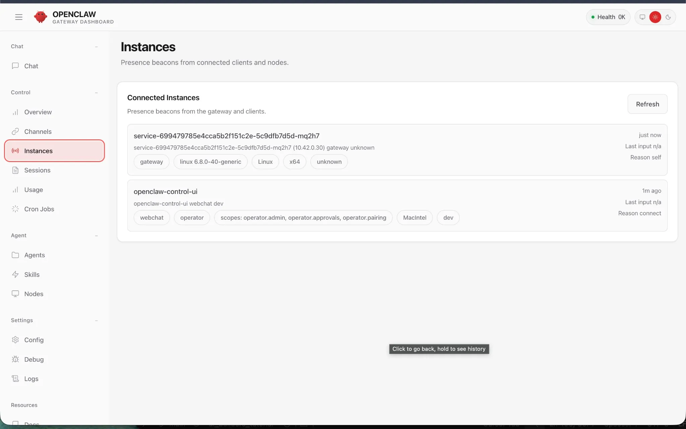Click the Skills lightning bolt icon
This screenshot has width=686, height=429.
[x=15, y=275]
